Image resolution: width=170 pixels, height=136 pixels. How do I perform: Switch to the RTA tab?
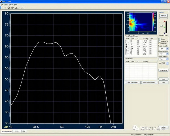click(x=17, y=131)
